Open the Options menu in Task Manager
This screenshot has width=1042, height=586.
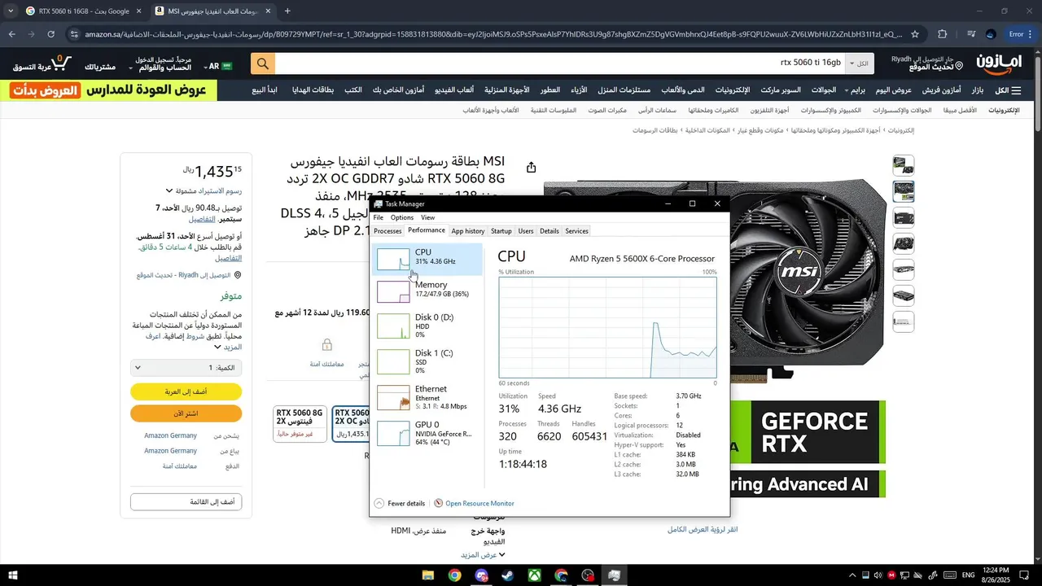[401, 217]
